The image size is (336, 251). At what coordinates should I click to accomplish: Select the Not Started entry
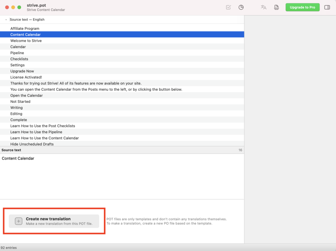[122, 101]
